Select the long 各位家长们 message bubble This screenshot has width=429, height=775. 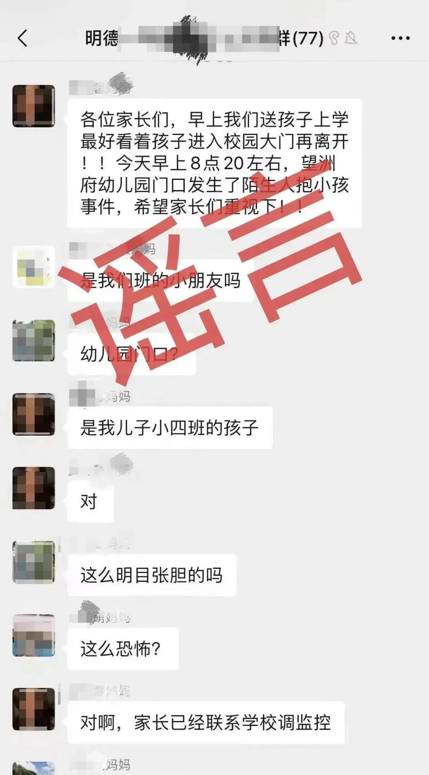214,163
